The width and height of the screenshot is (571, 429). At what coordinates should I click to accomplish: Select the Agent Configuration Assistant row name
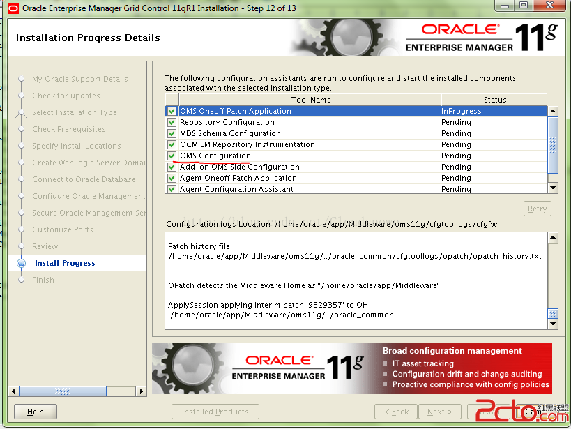[x=236, y=189]
